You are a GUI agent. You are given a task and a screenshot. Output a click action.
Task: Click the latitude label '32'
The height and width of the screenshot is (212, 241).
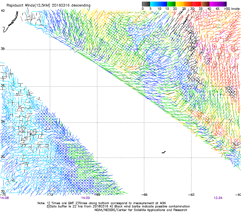click(x=3, y=157)
